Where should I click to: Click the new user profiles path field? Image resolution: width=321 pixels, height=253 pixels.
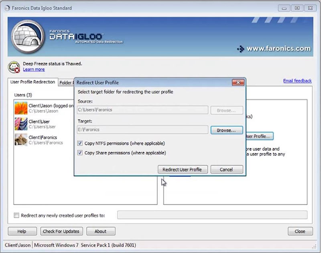click(x=212, y=215)
